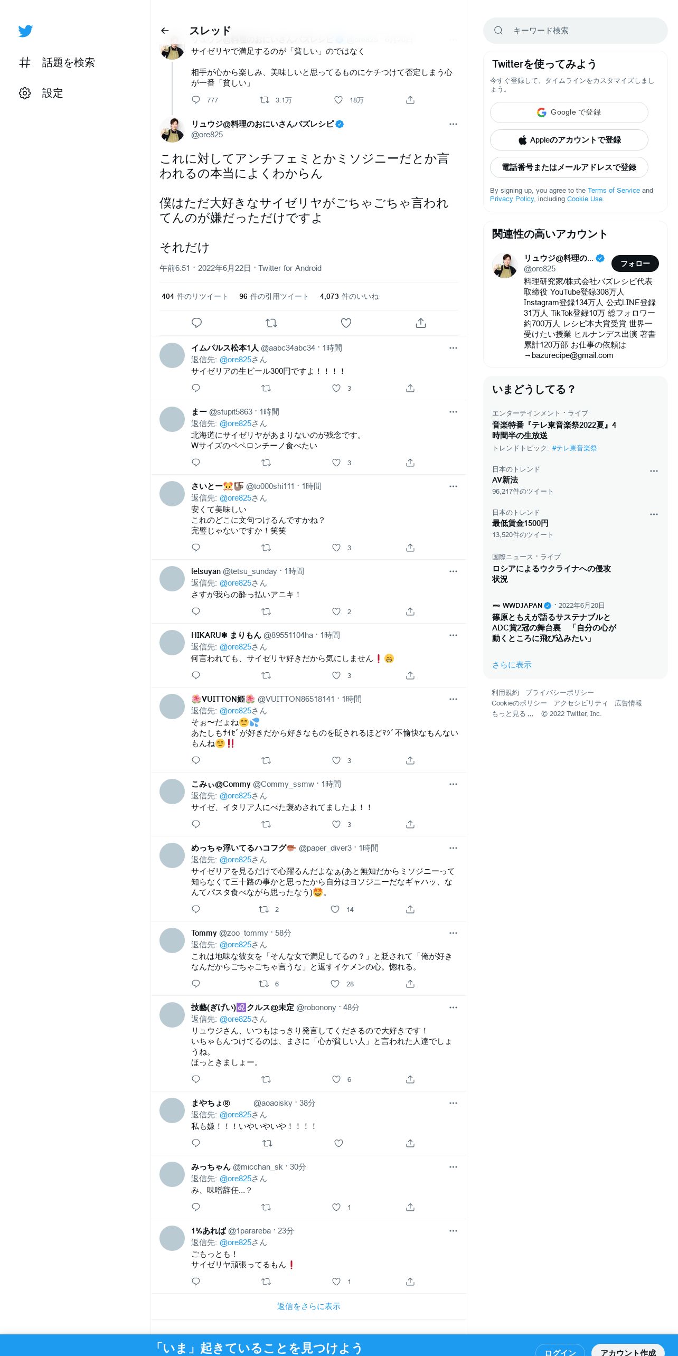Viewport: 678px width, 1356px height.
Task: Open さらに表示 in trends panel
Action: pos(512,665)
